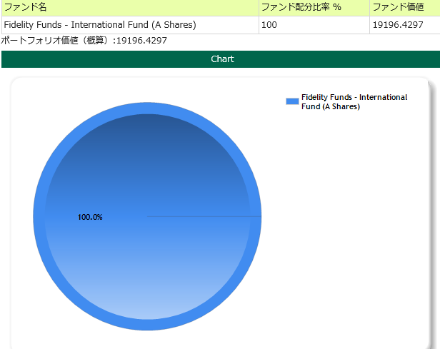Click the pie chart's outer blue ring
440x349 pixels.
(x=147, y=325)
